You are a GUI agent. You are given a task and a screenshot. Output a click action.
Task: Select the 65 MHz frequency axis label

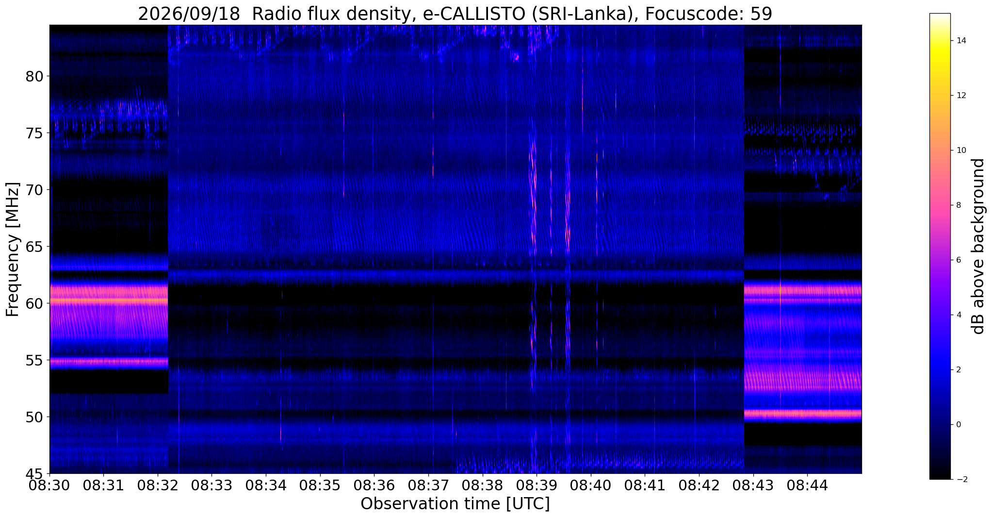point(34,247)
